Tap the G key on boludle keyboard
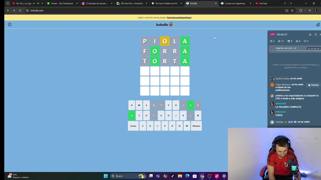 click(161, 115)
